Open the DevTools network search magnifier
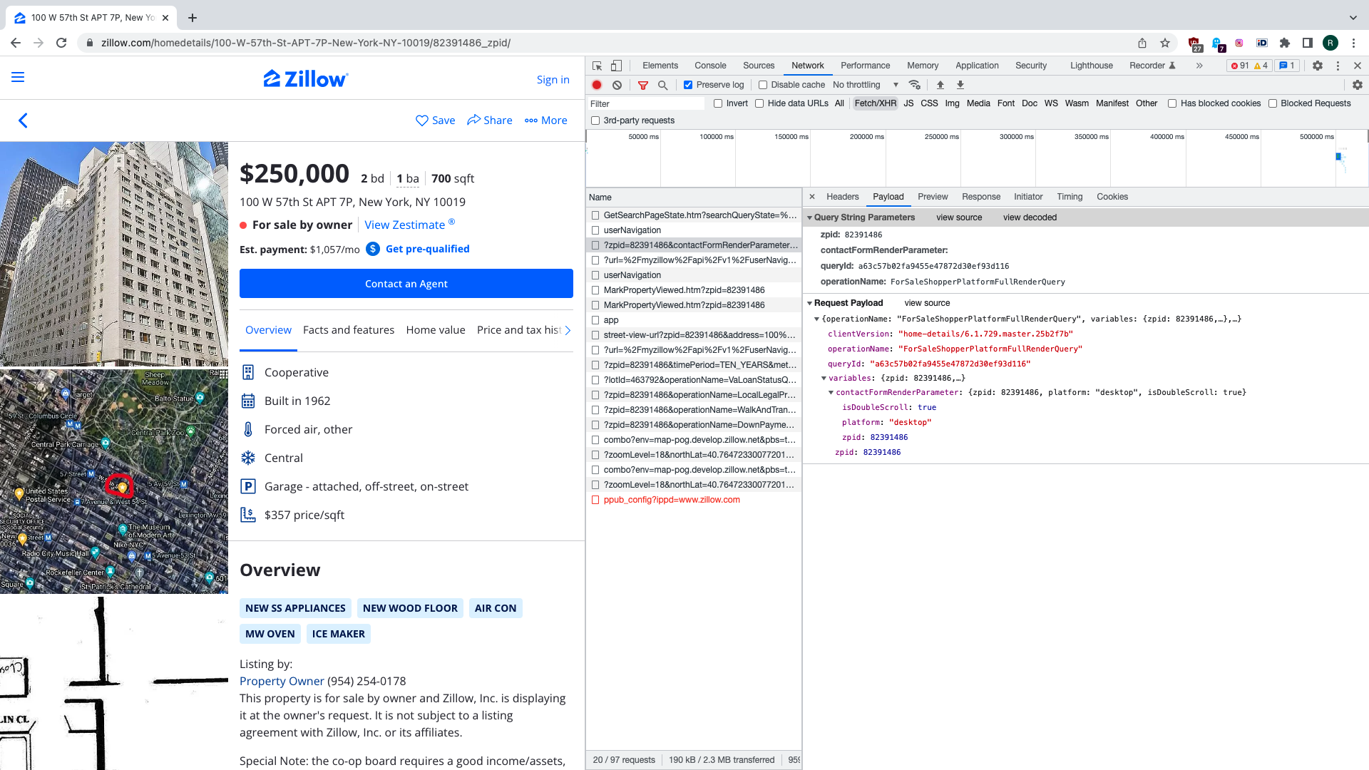 [x=662, y=85]
